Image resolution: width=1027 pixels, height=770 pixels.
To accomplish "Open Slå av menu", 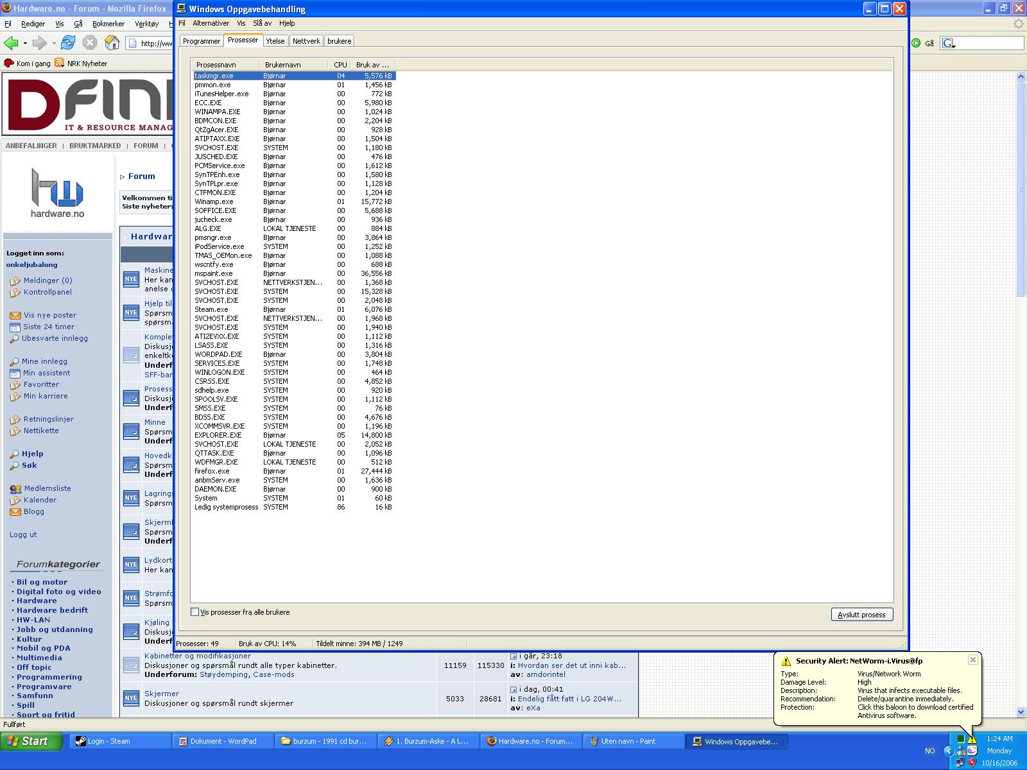I will (x=262, y=23).
